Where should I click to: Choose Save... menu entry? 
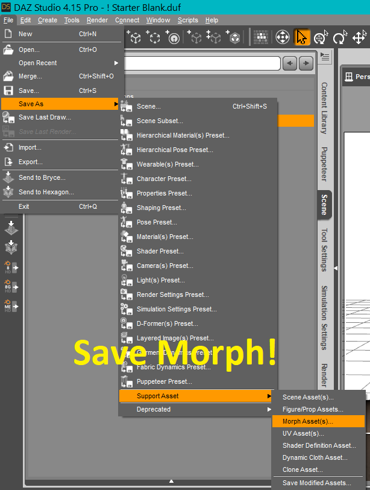61,91
